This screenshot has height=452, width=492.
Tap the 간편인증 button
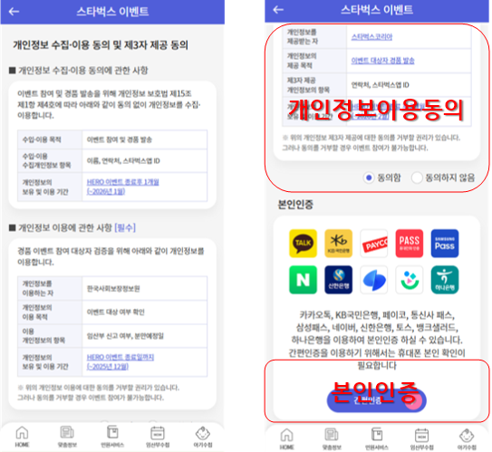(377, 400)
